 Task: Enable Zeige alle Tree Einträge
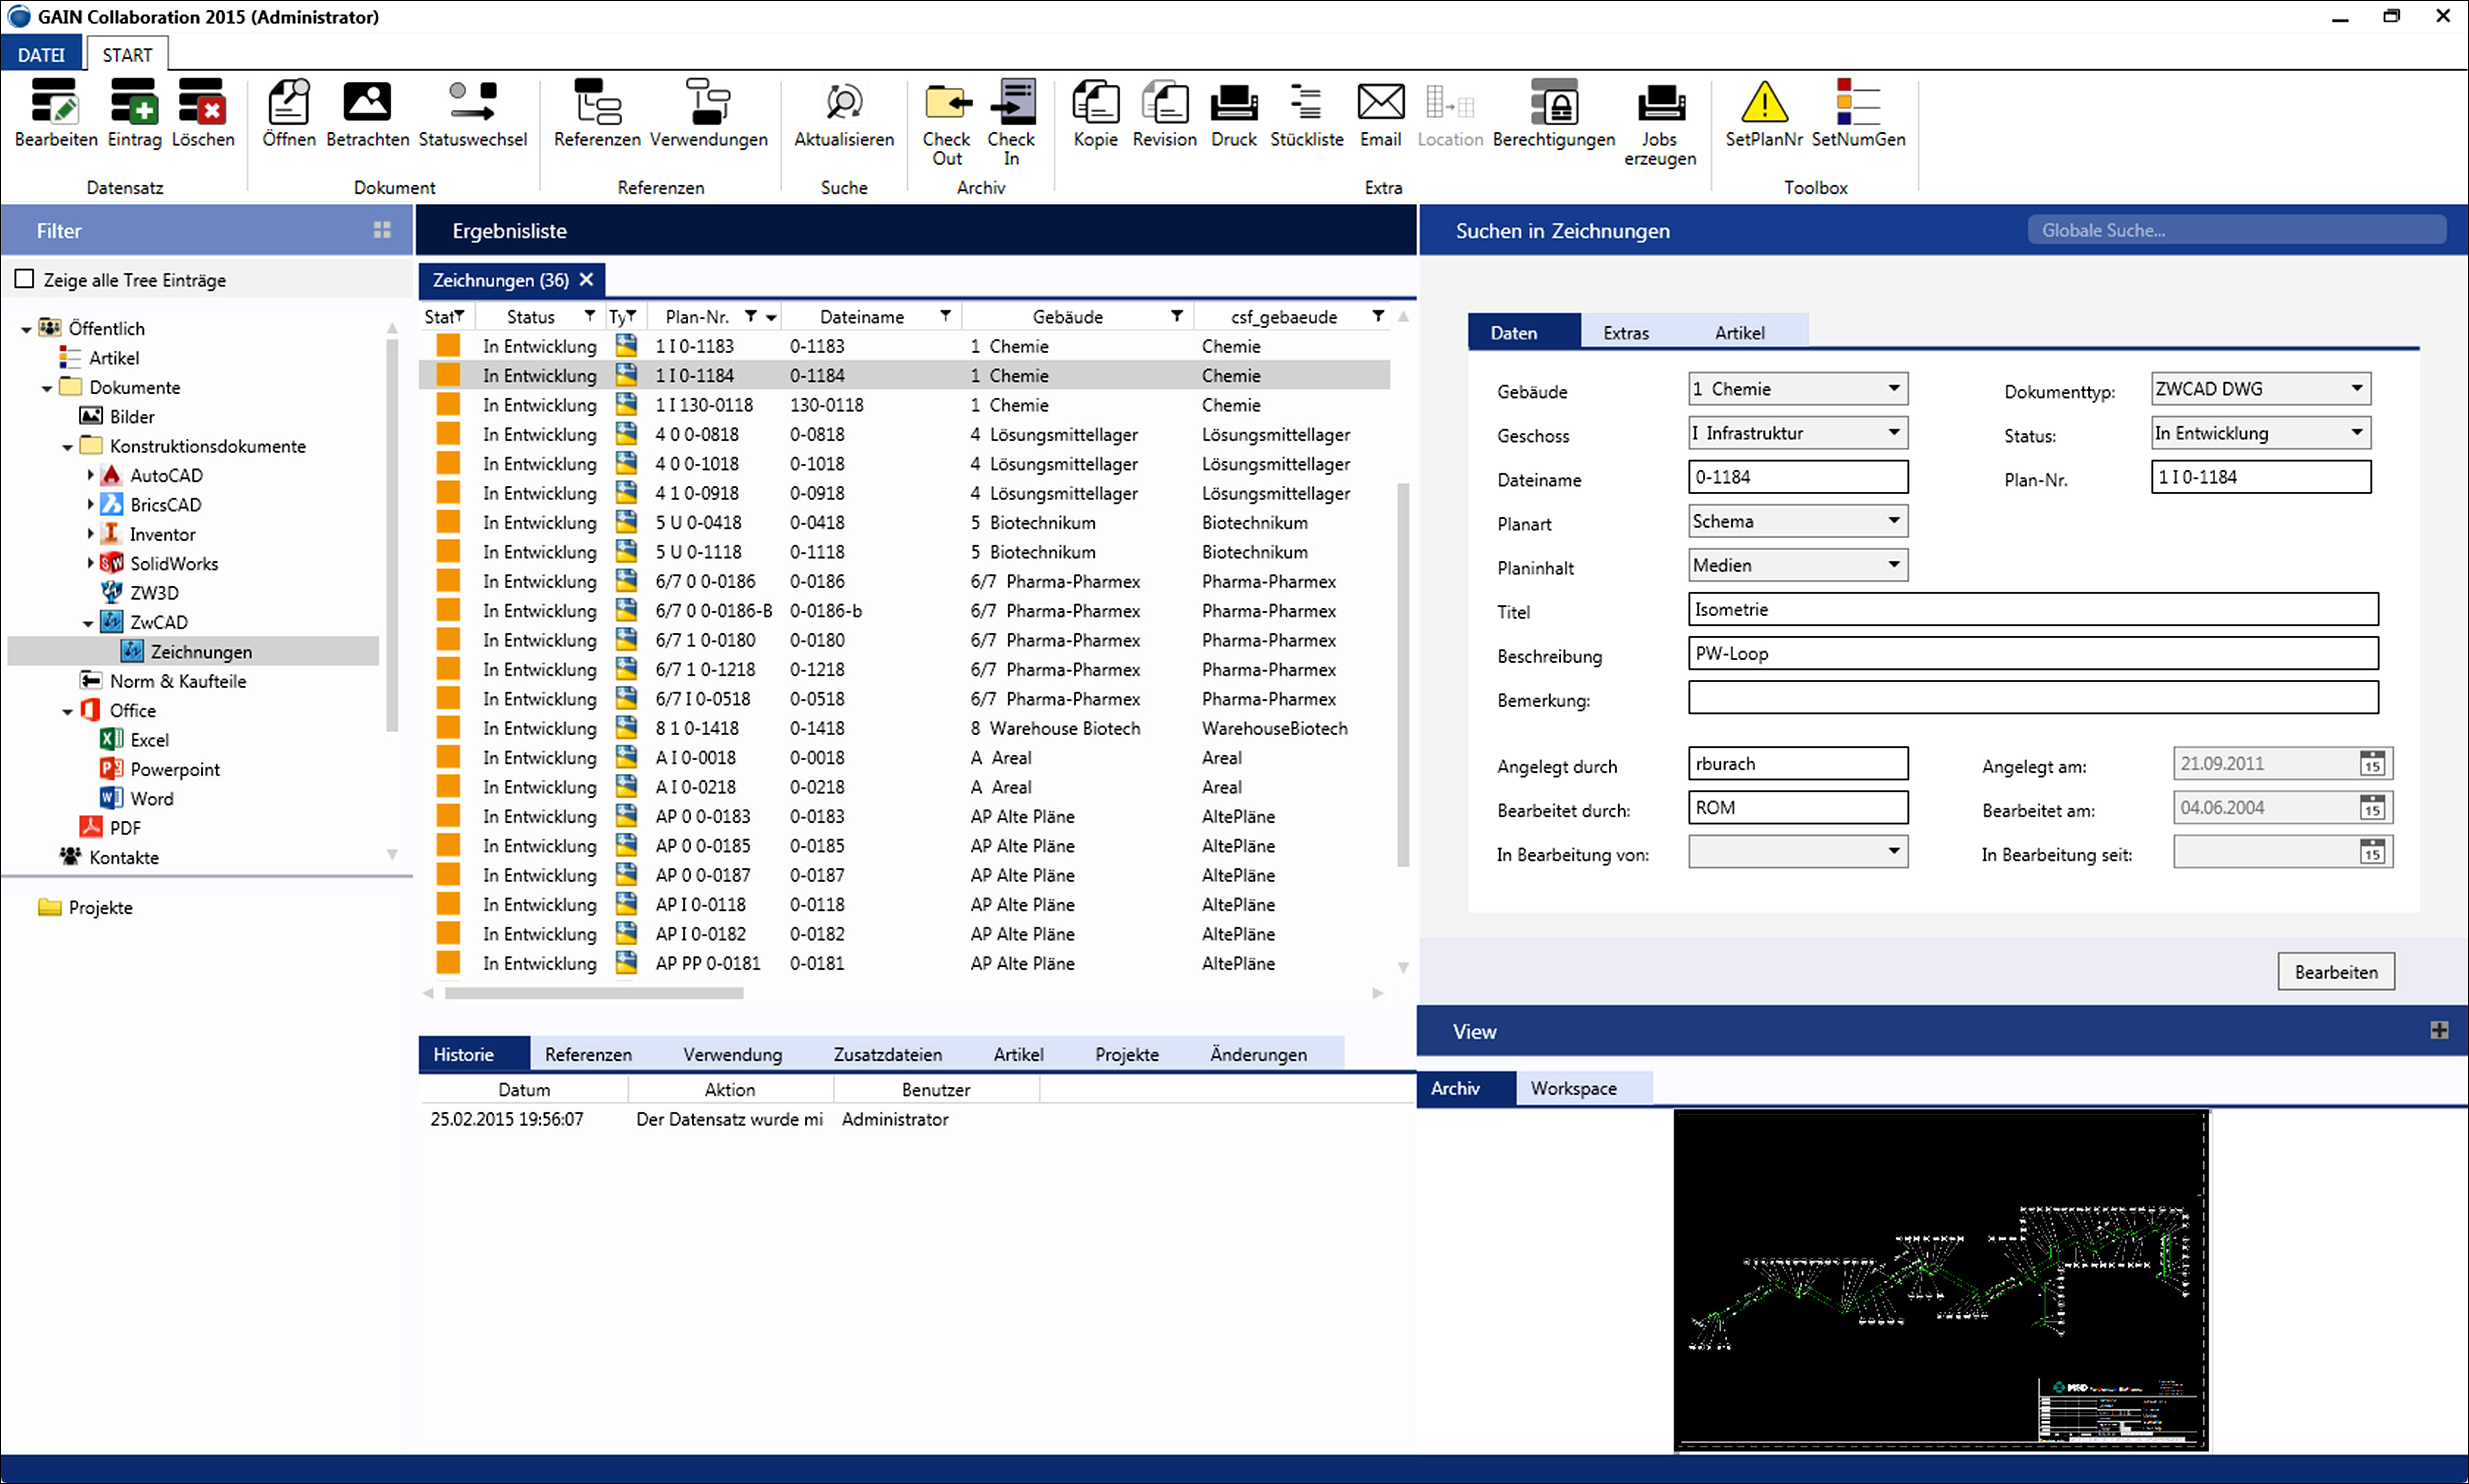(x=24, y=279)
